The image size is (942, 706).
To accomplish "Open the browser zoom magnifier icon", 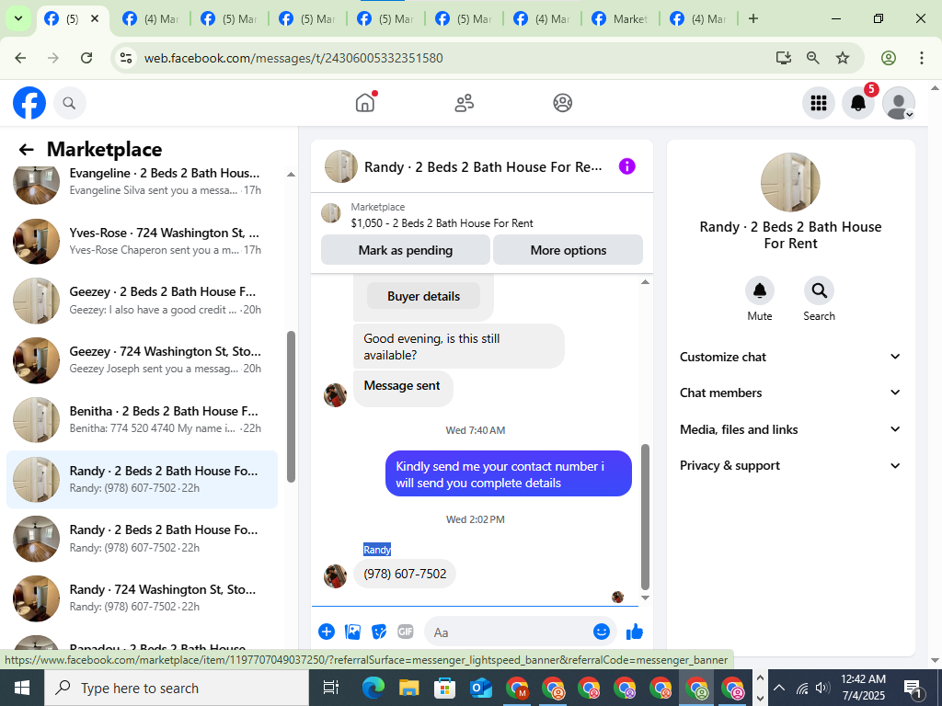I will coord(813,58).
